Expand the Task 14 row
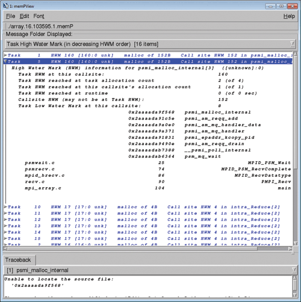Viewport: 301px width, 302px height. (5, 232)
